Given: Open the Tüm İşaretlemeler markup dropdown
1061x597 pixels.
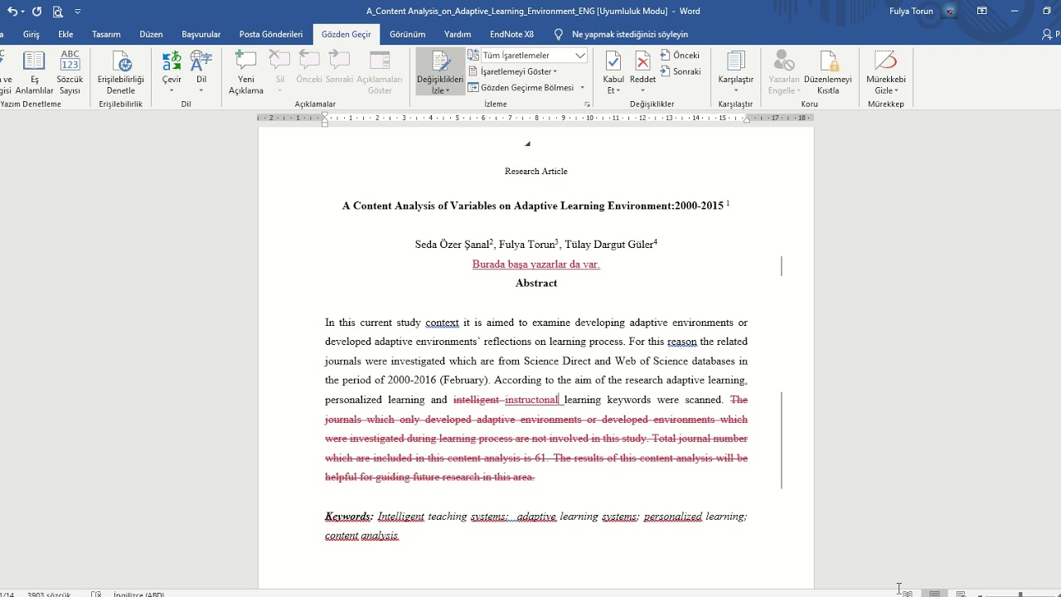Looking at the screenshot, I should coord(527,56).
